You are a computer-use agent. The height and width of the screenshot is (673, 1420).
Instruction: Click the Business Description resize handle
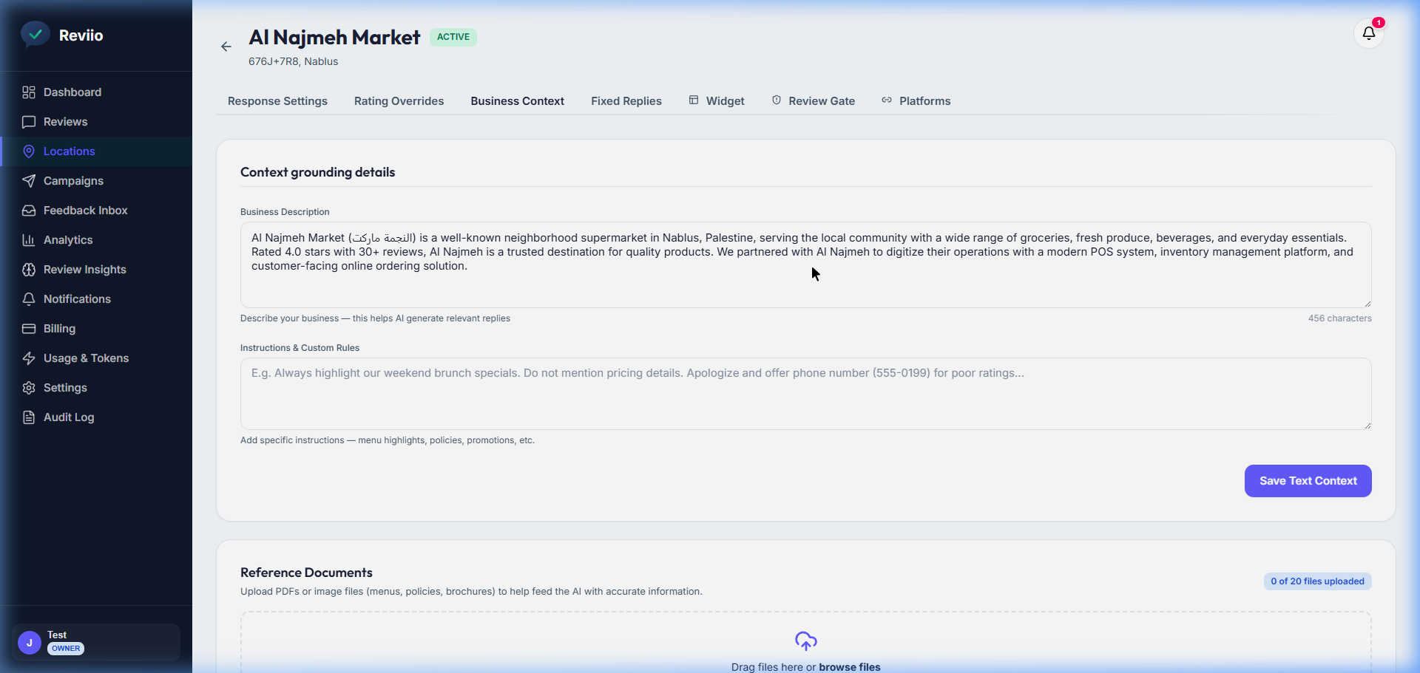coord(1367,303)
